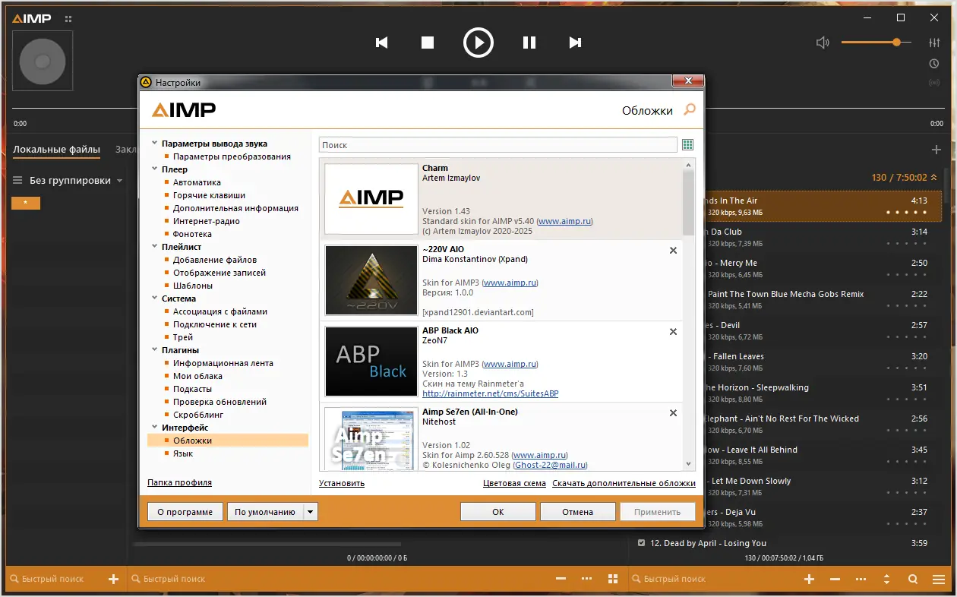
Task: Collapse the Интерфейс tree section
Action: click(155, 428)
